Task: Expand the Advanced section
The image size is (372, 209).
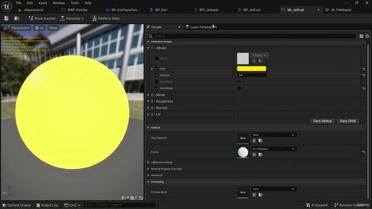Action: tap(148, 175)
